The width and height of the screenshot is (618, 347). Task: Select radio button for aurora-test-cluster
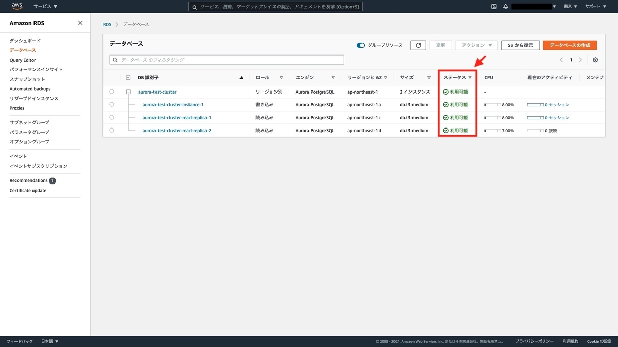(112, 92)
